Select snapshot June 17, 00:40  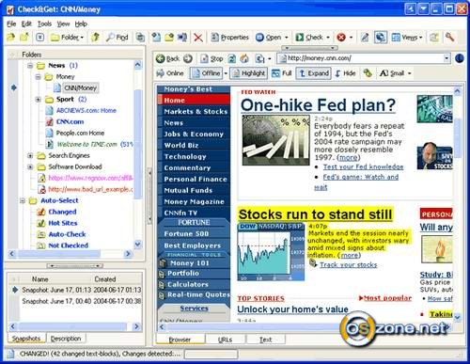82,301
